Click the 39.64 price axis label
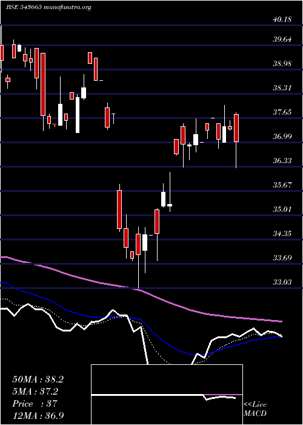 282,39
